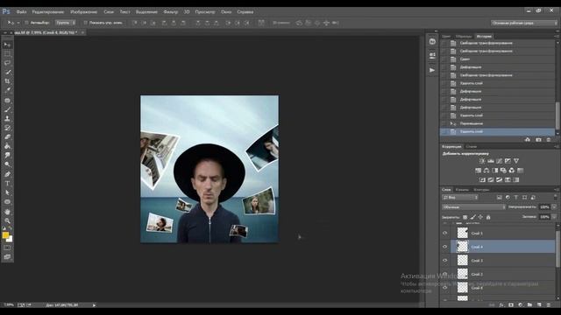Set history brush source for Сдвиг state
This screenshot has width=561, height=315.
(x=444, y=59)
